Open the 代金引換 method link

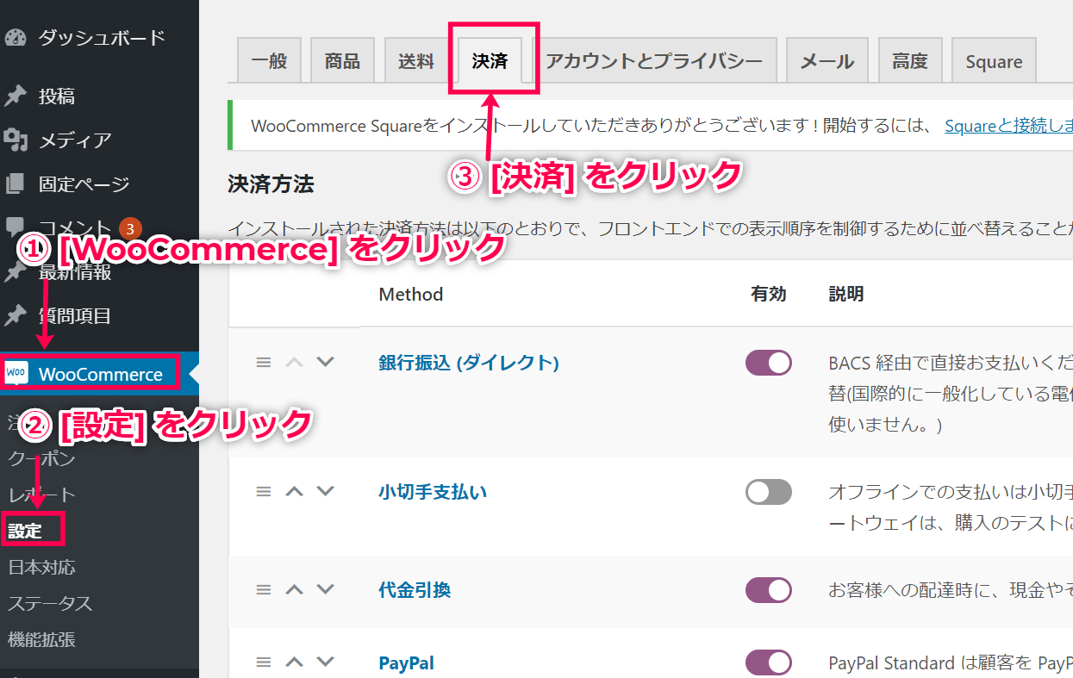(415, 590)
